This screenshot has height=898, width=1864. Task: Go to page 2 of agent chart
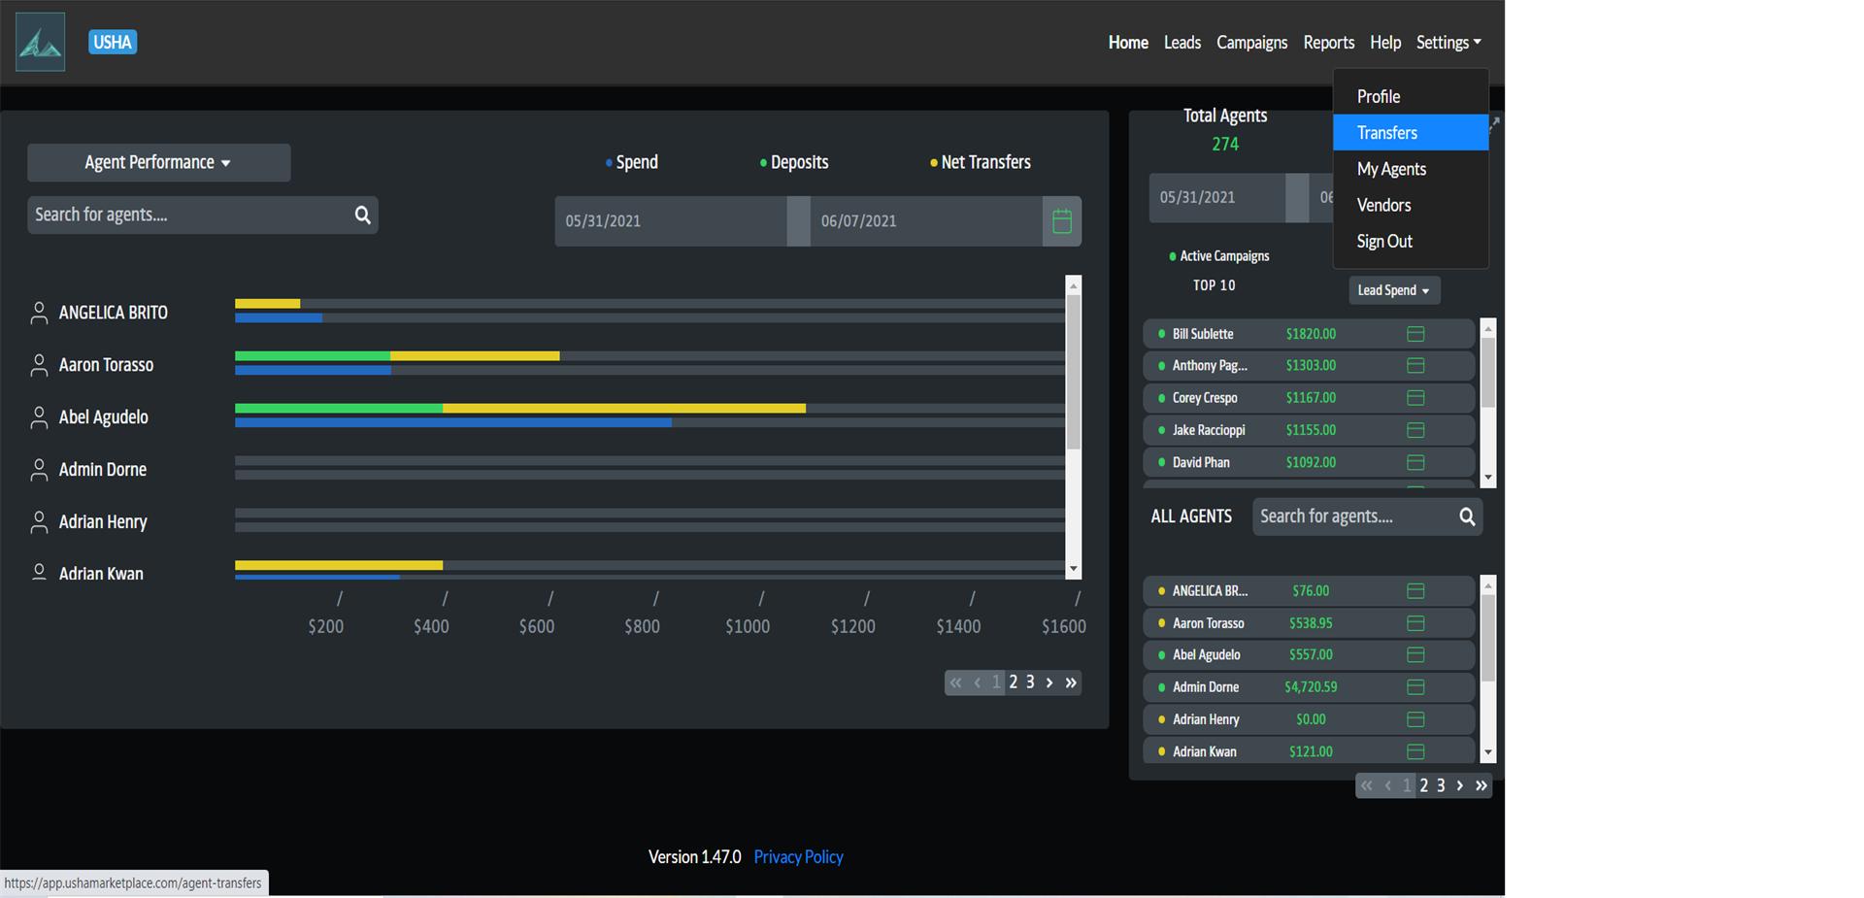(1013, 682)
